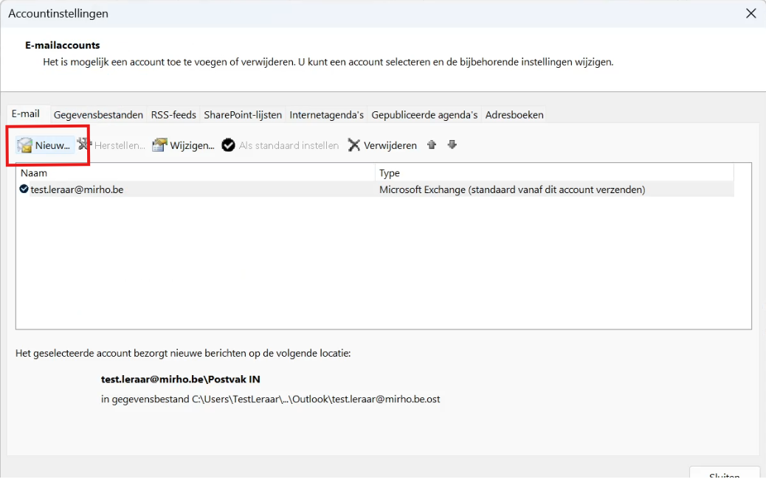Viewport: 766px width, 496px height.
Task: Select the test.leraar@mirho.be account name
Action: (x=77, y=189)
